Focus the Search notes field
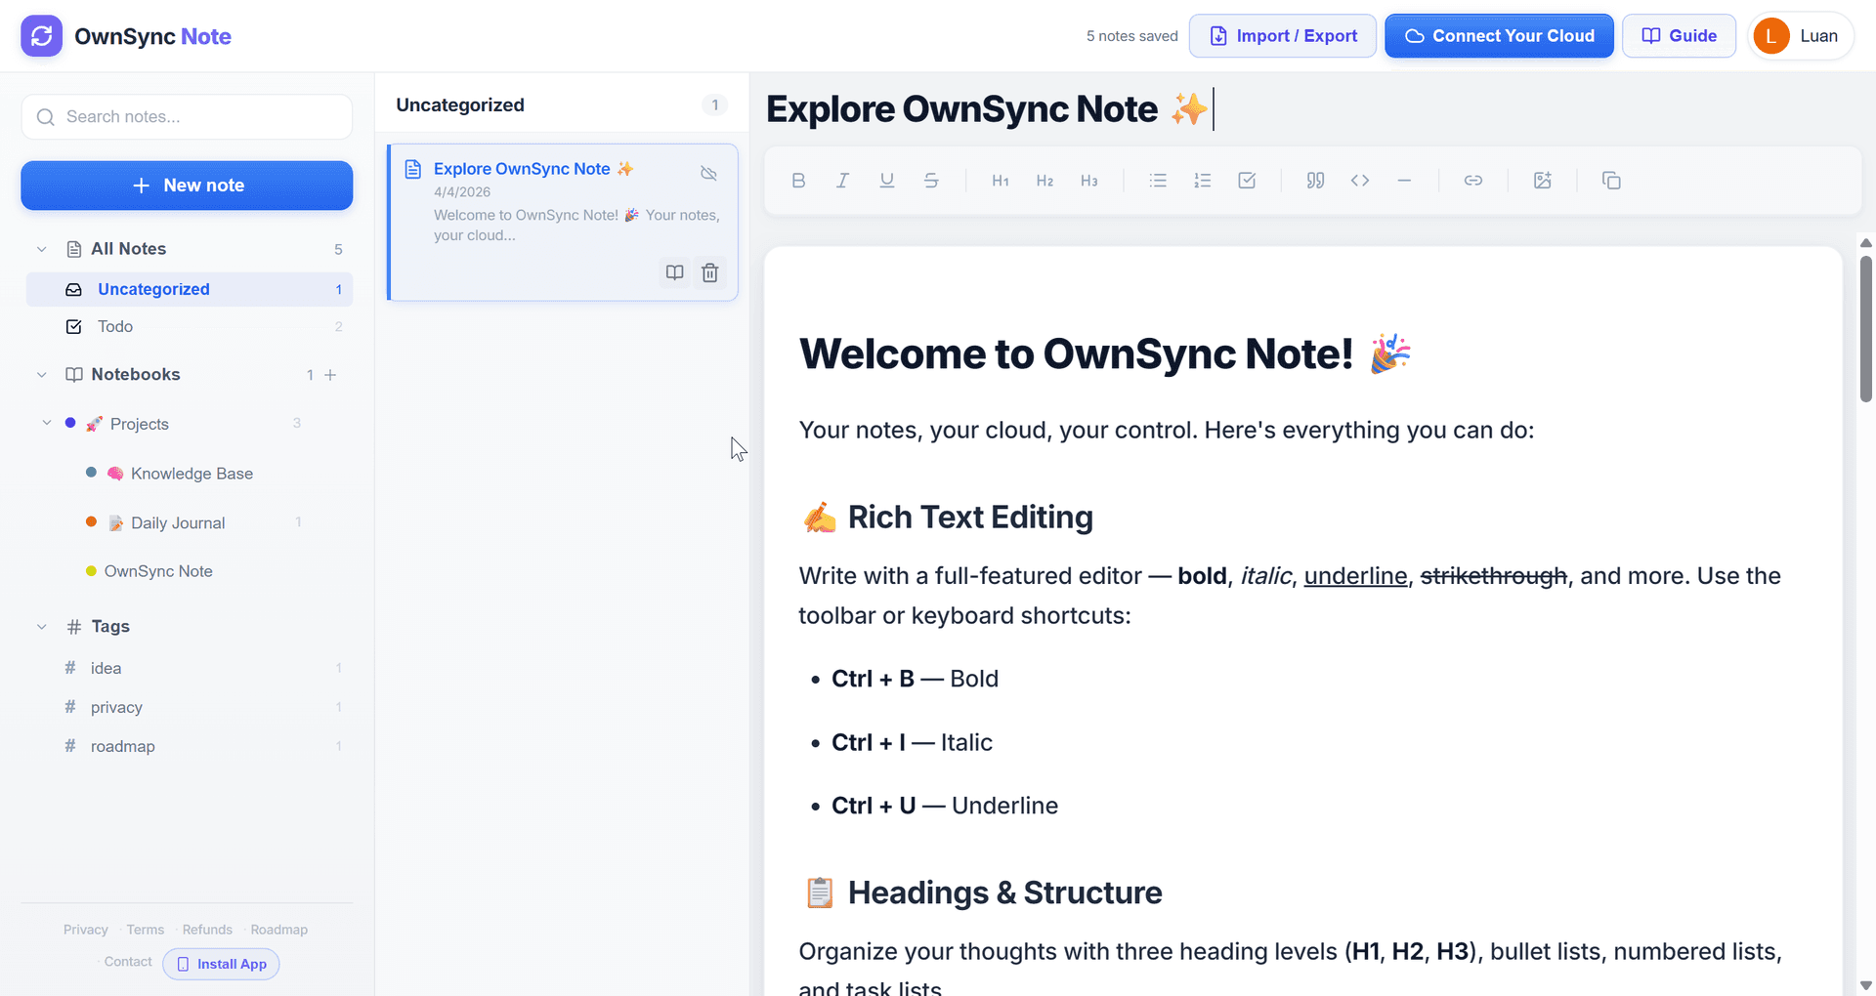1876x996 pixels. pyautogui.click(x=187, y=117)
